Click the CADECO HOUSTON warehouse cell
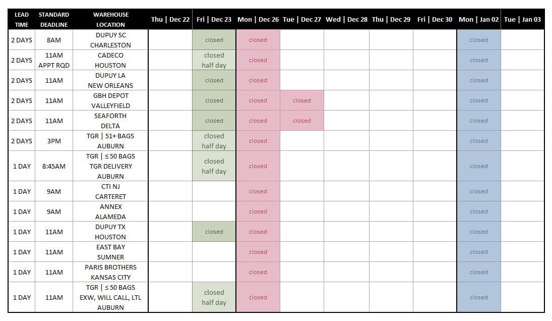 [x=110, y=60]
